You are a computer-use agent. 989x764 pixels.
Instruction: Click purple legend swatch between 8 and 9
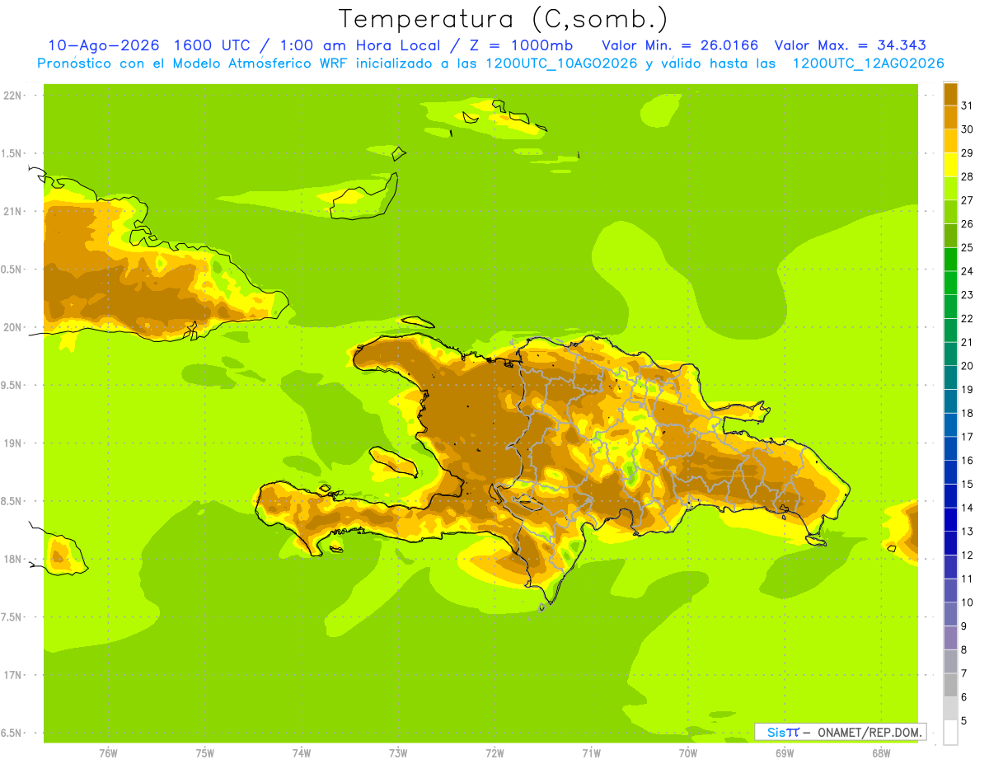(x=950, y=638)
